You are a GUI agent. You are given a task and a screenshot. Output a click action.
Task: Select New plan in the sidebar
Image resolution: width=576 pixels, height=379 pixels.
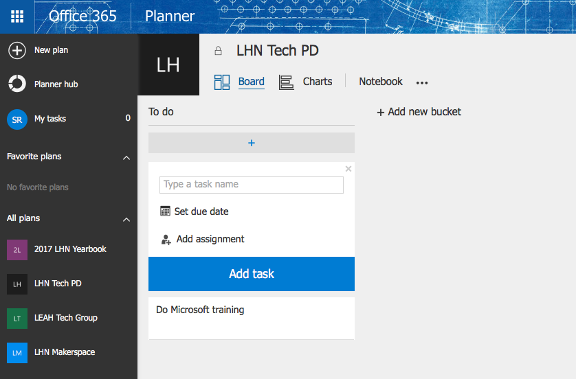click(x=51, y=50)
